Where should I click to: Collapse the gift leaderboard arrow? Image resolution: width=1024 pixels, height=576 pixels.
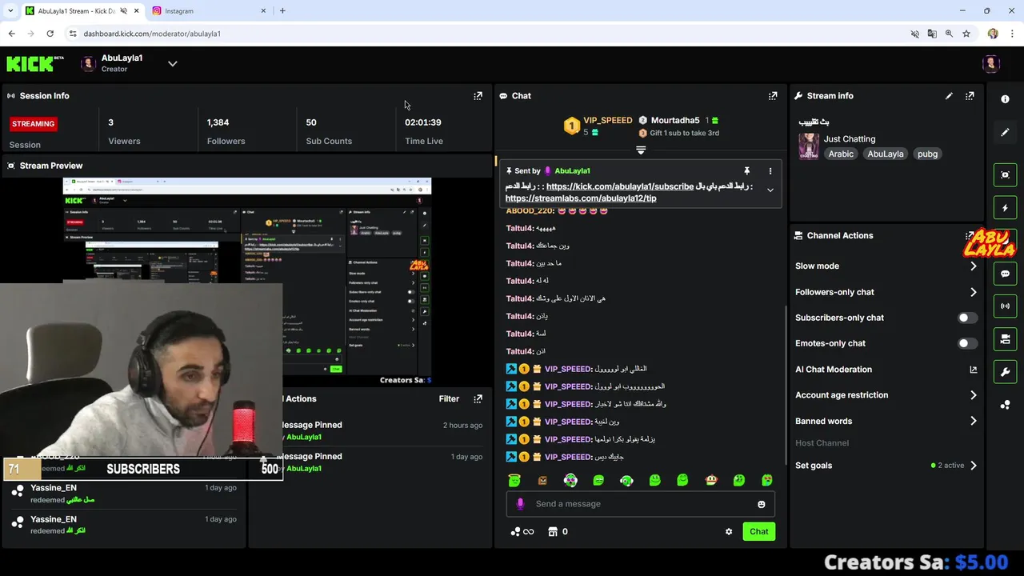[x=641, y=150]
